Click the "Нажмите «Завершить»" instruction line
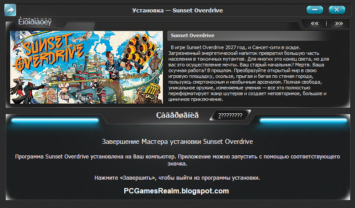 [x=177, y=178]
